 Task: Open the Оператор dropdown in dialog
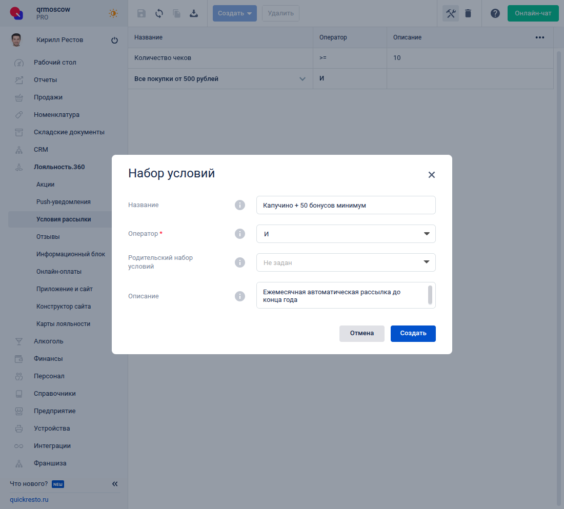pos(346,234)
